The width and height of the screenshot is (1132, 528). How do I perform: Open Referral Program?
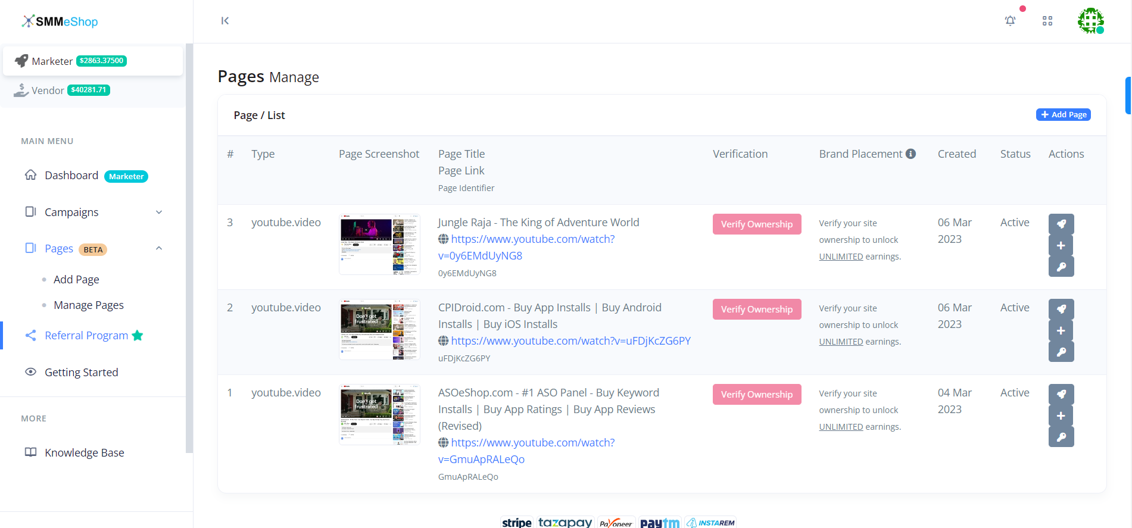[86, 335]
